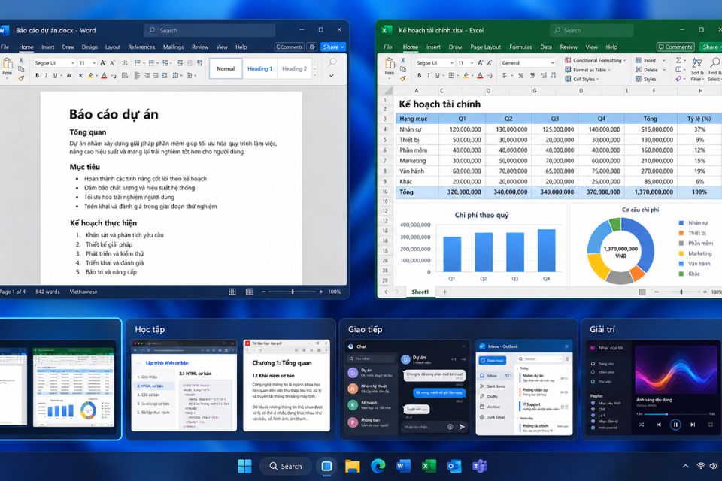Toggle shuffle in the music player
This screenshot has width=722, height=481.
[642, 425]
